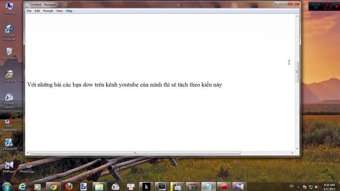Select the Format Factory desktop icon
The image size is (340, 191).
point(9,101)
